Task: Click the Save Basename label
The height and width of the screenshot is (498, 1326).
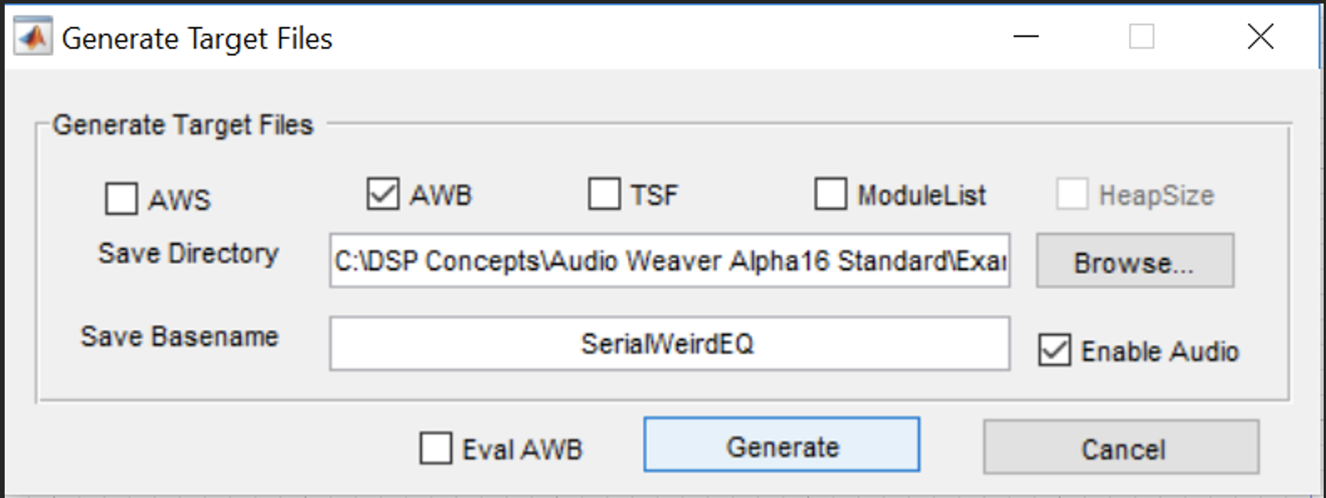Action: click(181, 336)
